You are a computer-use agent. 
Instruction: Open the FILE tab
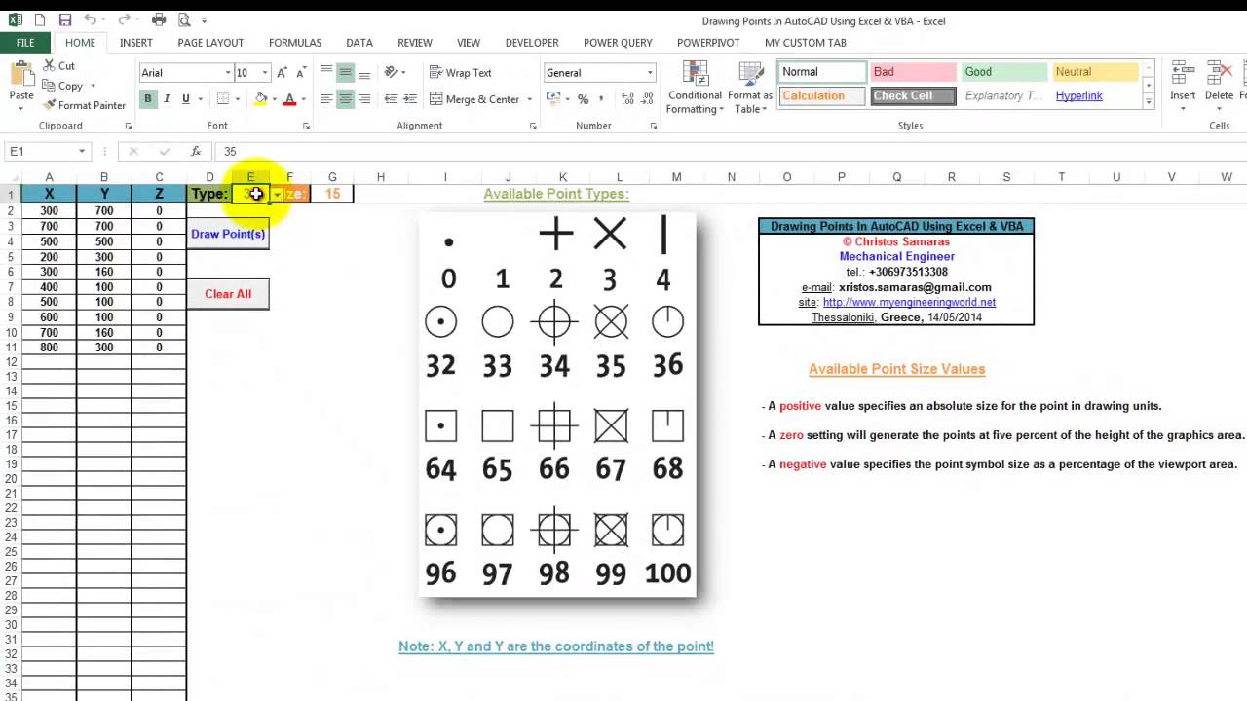[25, 43]
